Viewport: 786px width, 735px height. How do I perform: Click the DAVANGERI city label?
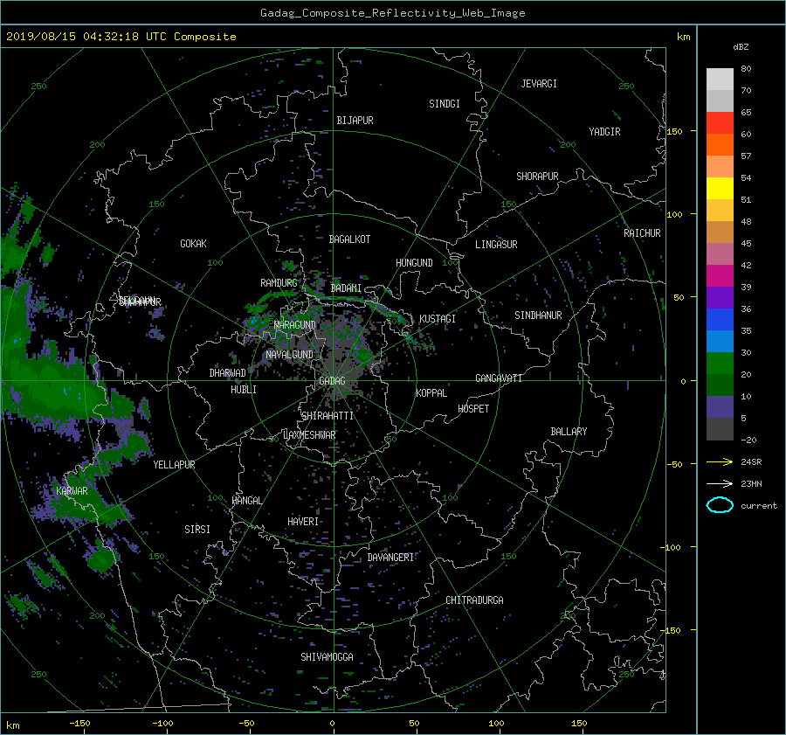click(x=390, y=558)
